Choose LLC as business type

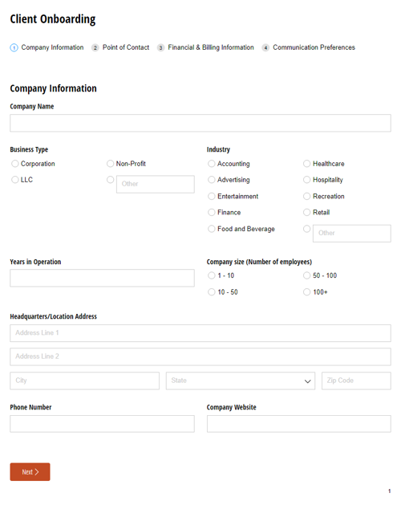click(x=14, y=180)
